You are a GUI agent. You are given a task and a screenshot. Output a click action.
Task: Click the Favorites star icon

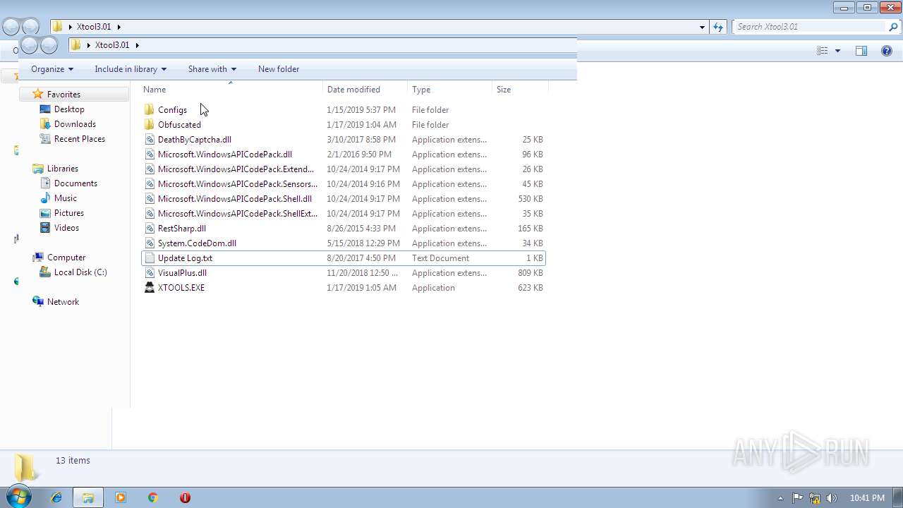38,94
